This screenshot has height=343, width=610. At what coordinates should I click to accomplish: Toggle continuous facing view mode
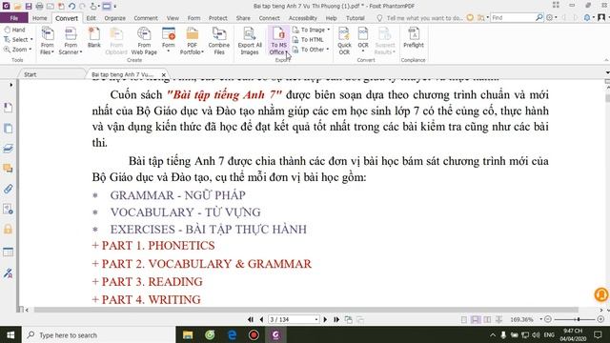pos(498,320)
